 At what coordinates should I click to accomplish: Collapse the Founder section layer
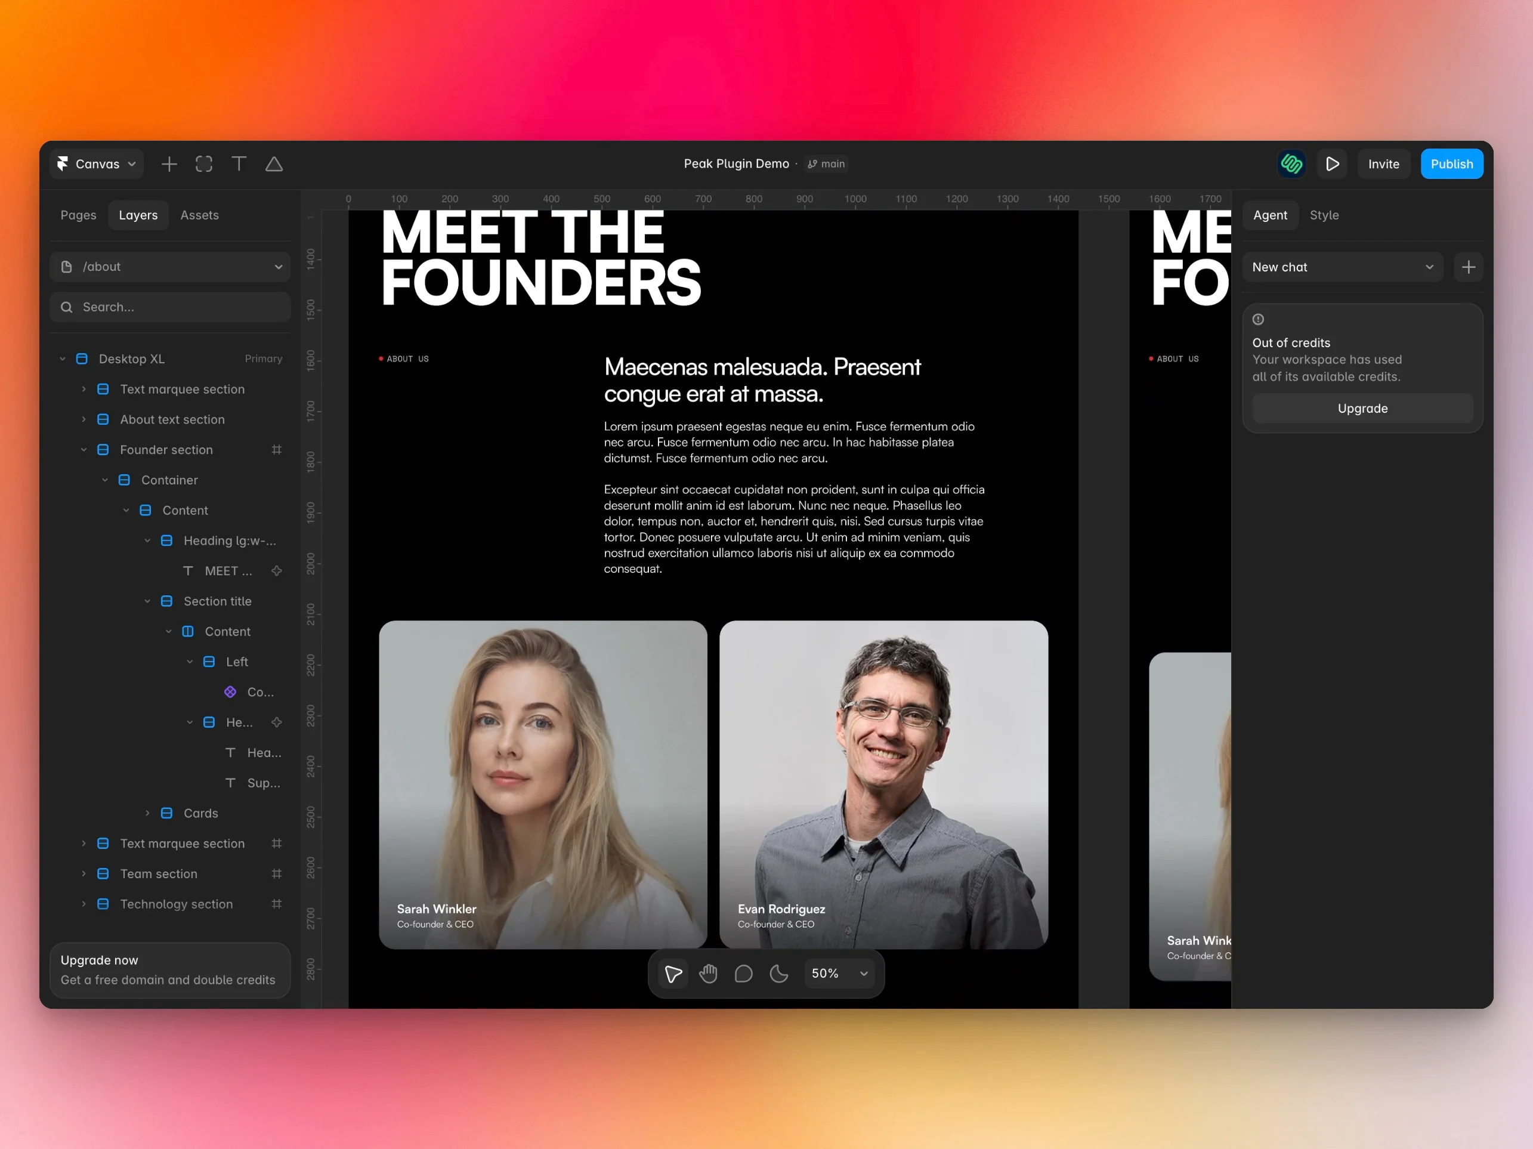tap(84, 450)
